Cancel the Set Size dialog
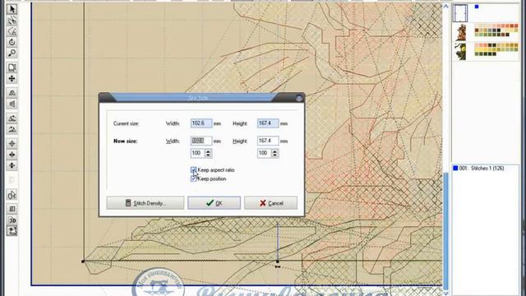The height and width of the screenshot is (296, 526). click(270, 203)
